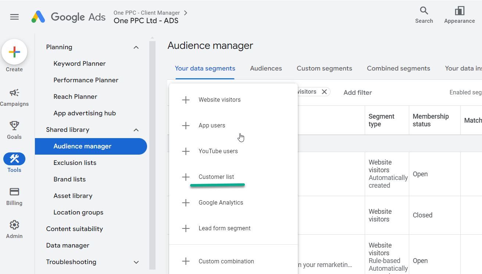Click Add filter
The width and height of the screenshot is (482, 274).
[357, 93]
